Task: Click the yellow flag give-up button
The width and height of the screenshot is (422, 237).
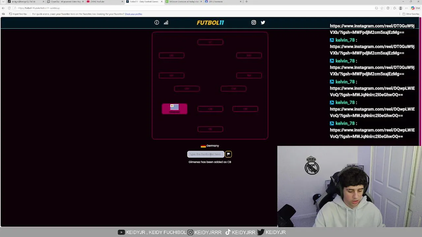Action: pos(228,154)
